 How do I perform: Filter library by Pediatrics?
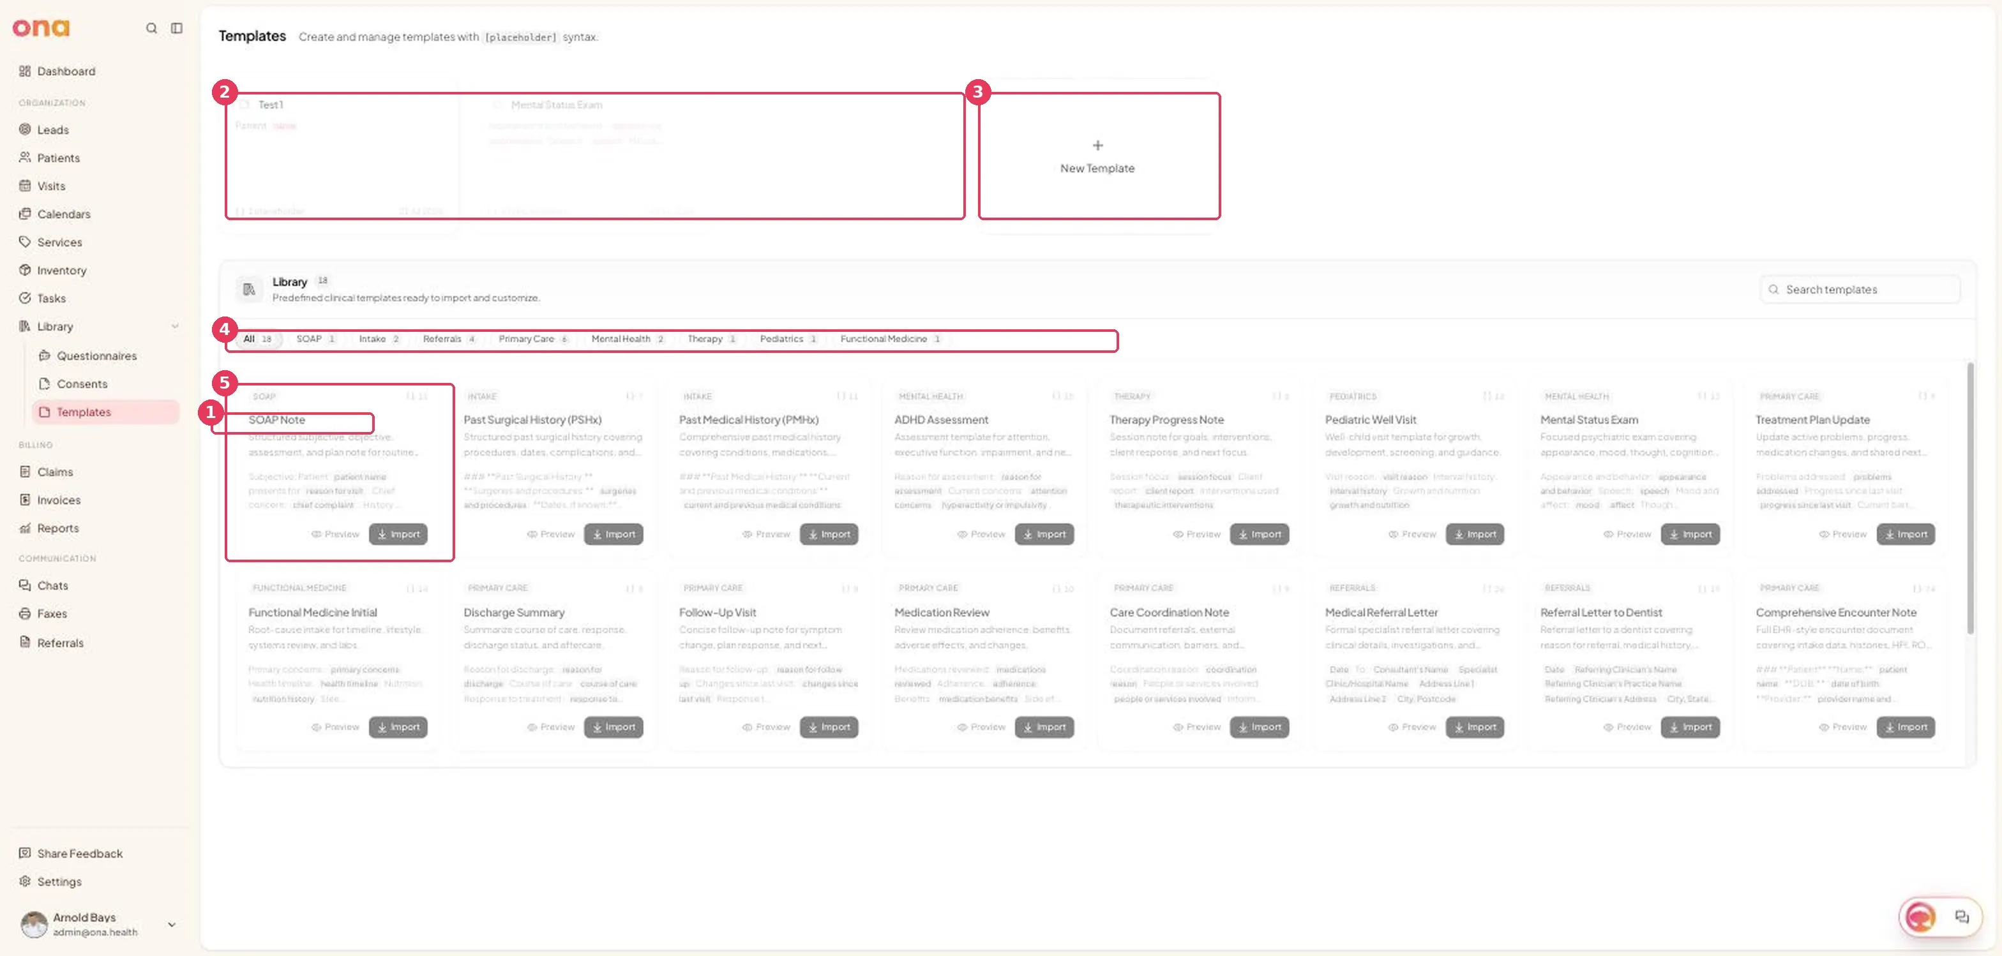click(789, 340)
